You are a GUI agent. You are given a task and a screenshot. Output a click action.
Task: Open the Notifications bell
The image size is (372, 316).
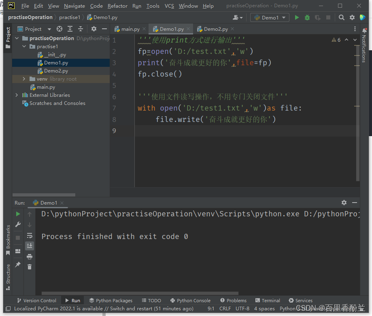365,30
